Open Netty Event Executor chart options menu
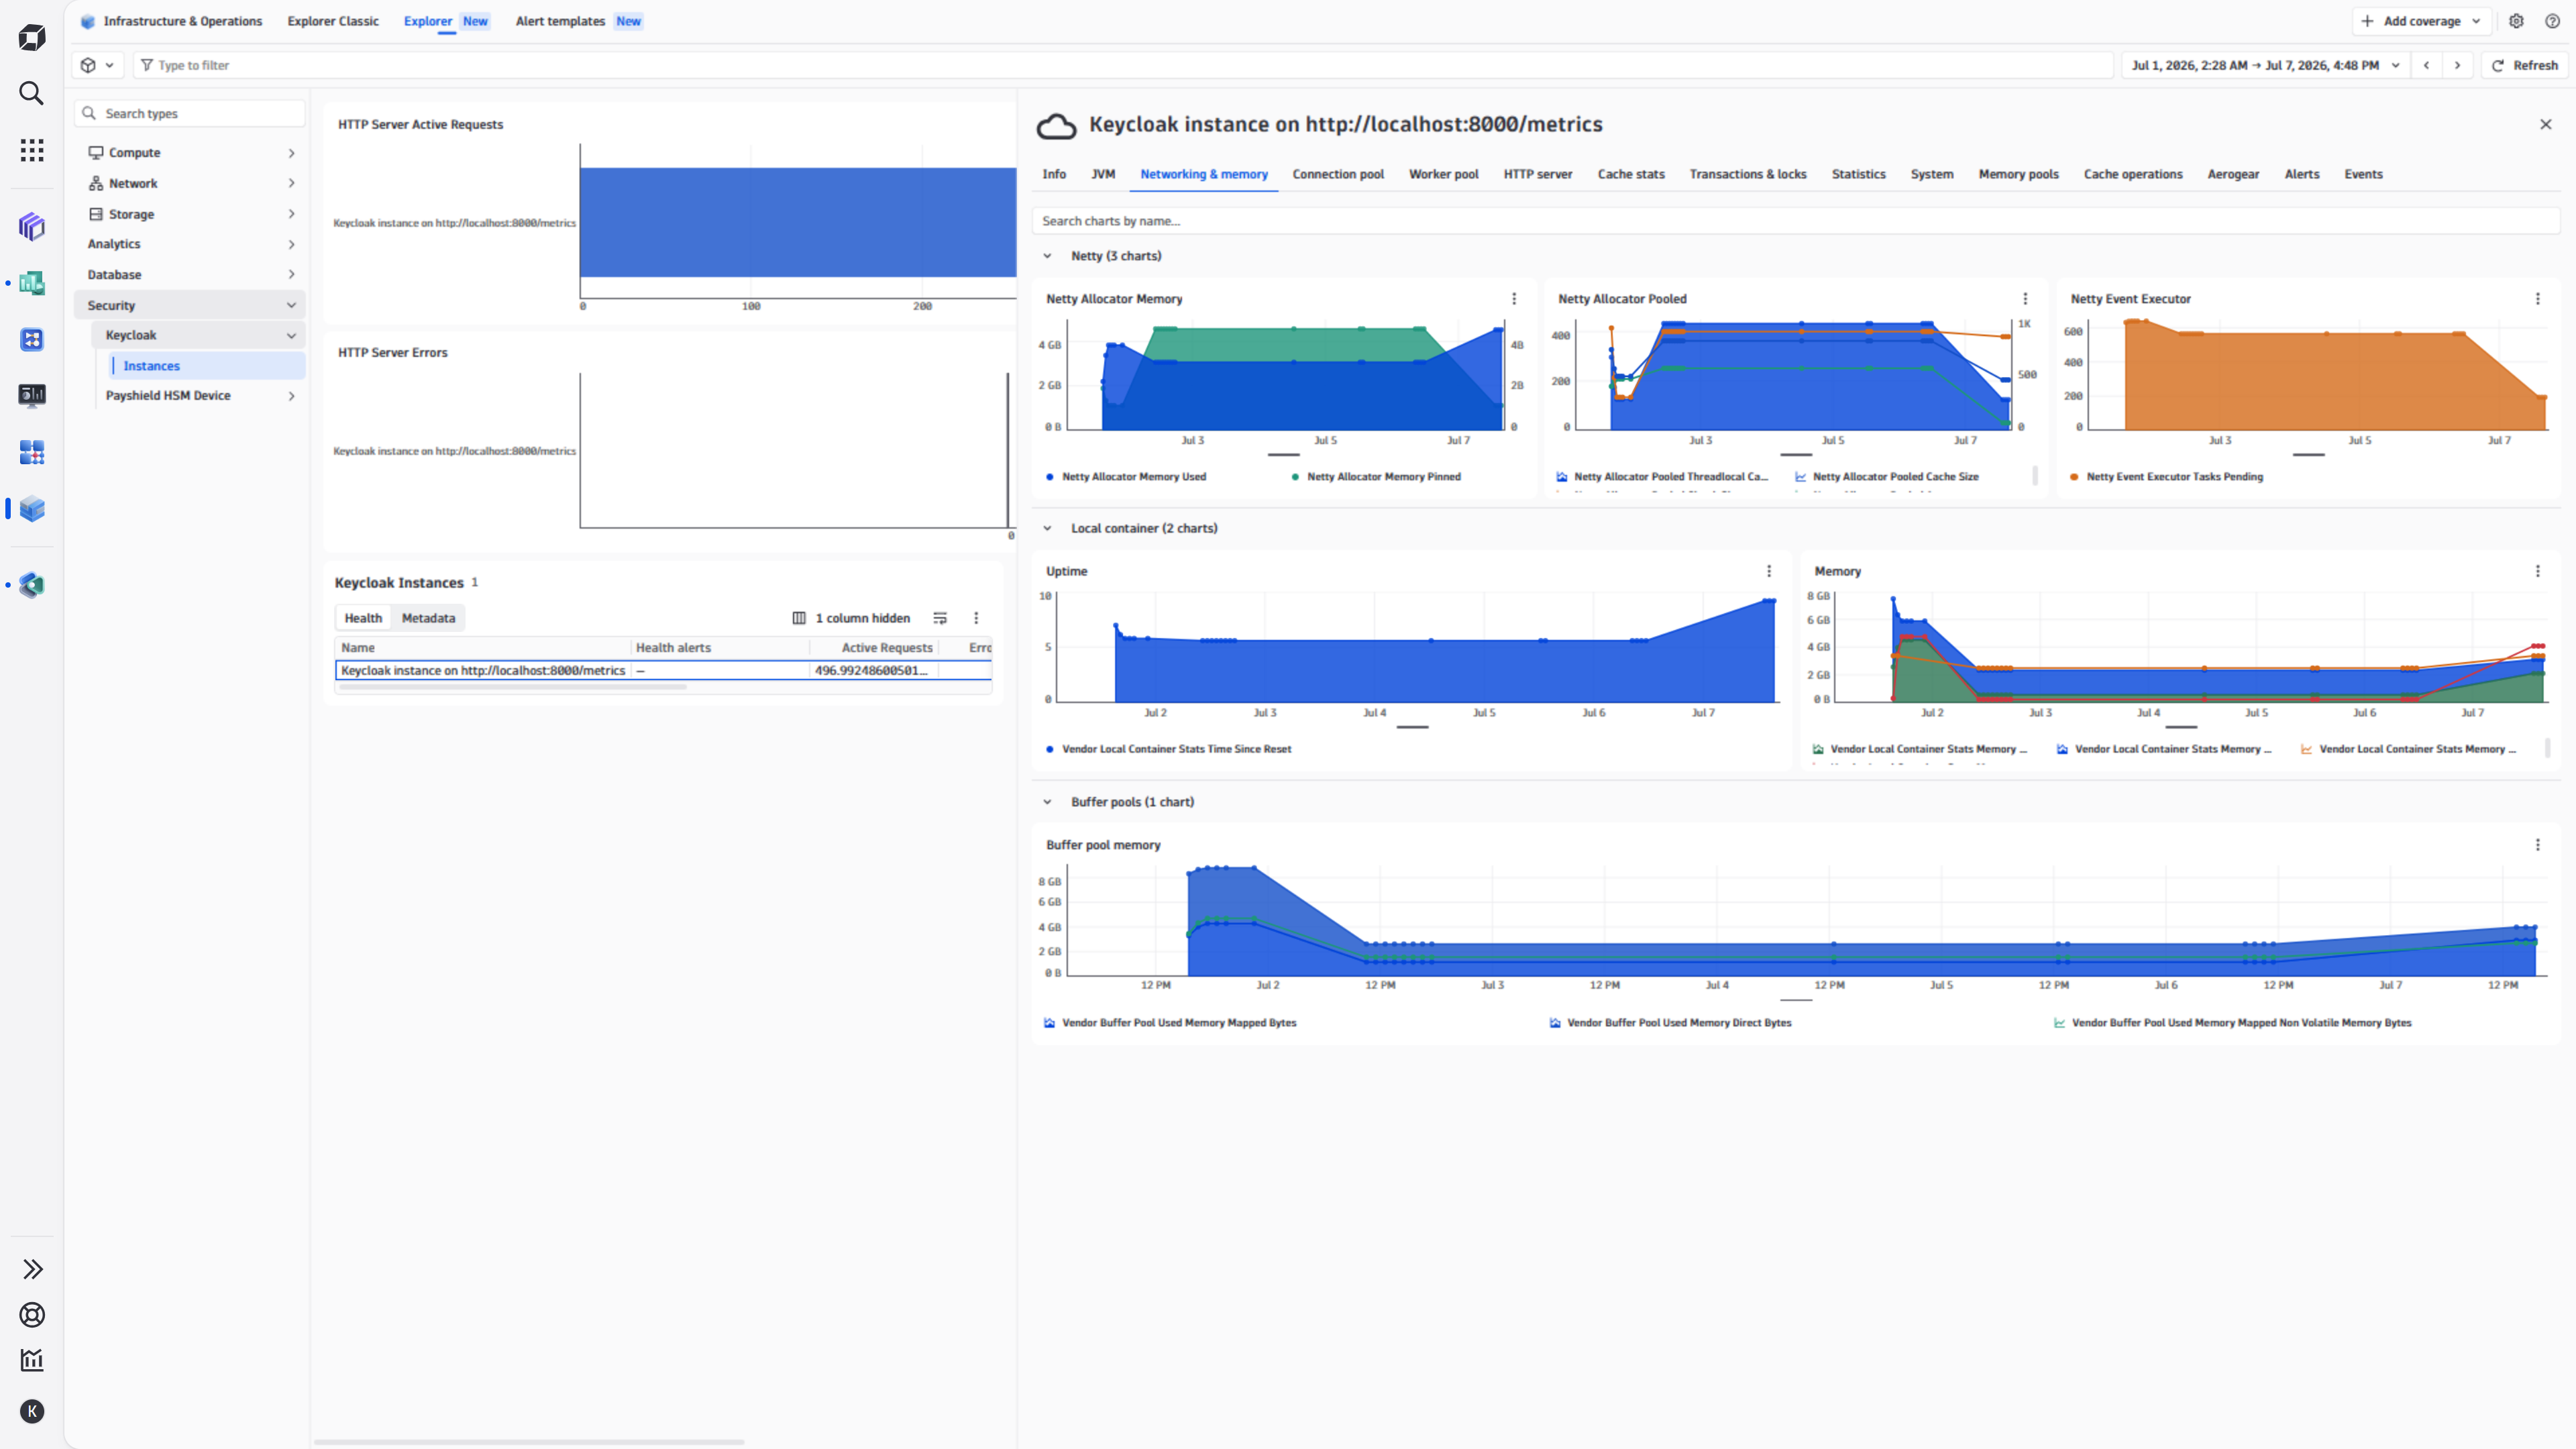Screen dimensions: 2576x1449 (2538, 299)
